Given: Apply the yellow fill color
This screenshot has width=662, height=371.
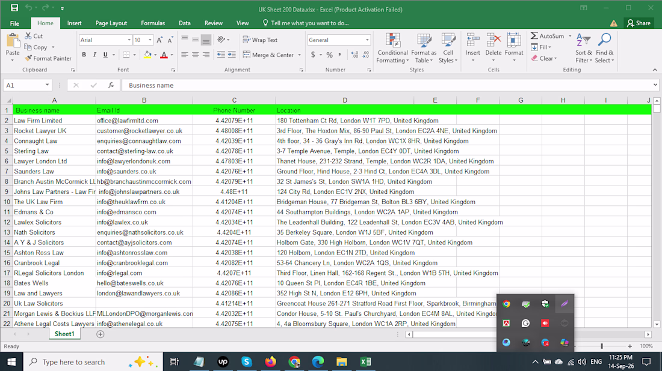Looking at the screenshot, I should coord(147,55).
